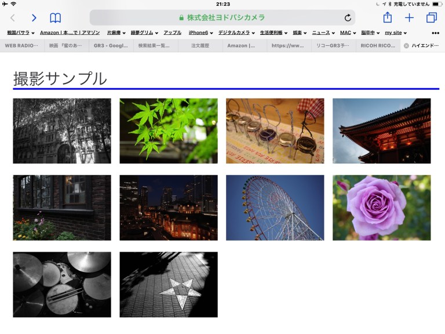This screenshot has height=334, width=445.
Task: Open more bookmarks with the ellipsis
Action: click(x=435, y=33)
